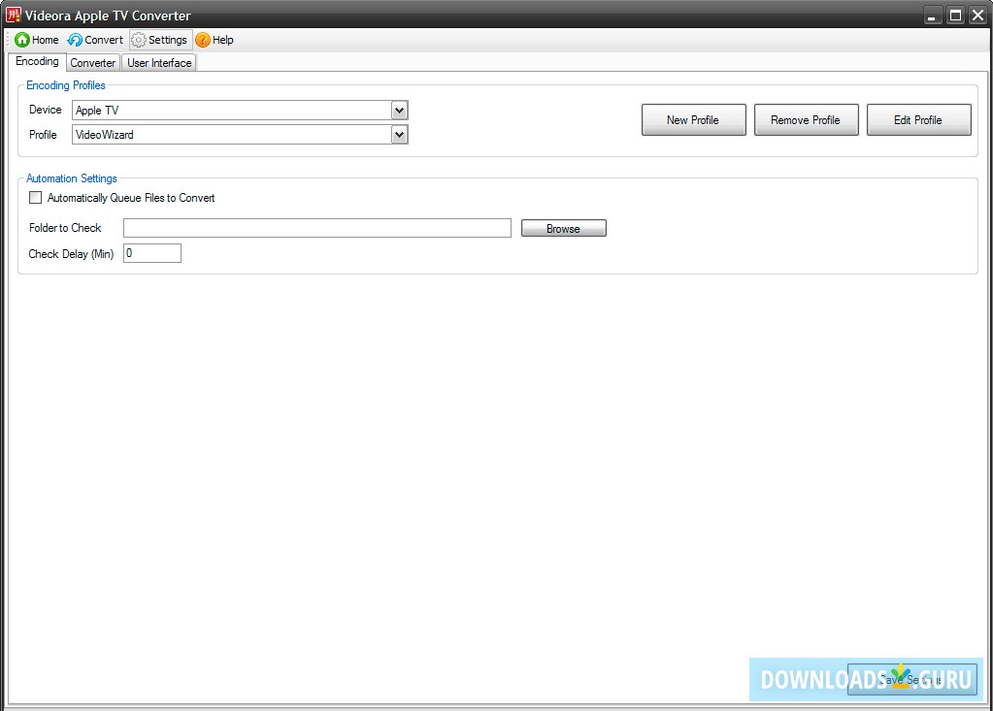Enable Automatically Queue Files to Convert
This screenshot has height=711, width=993.
(36, 197)
